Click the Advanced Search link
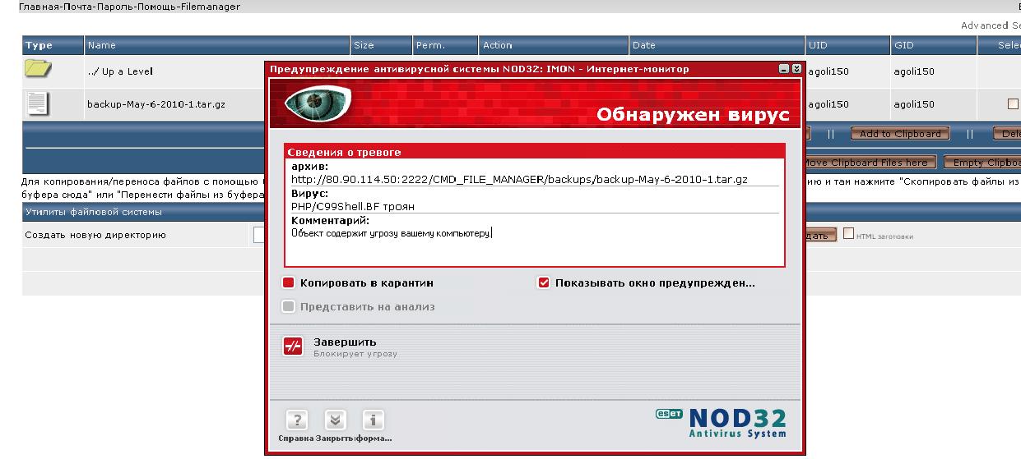 tap(991, 25)
